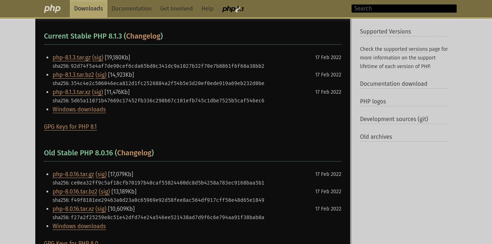Click the '[19,180Kb]' file size text
492x244 pixels.
(x=117, y=58)
